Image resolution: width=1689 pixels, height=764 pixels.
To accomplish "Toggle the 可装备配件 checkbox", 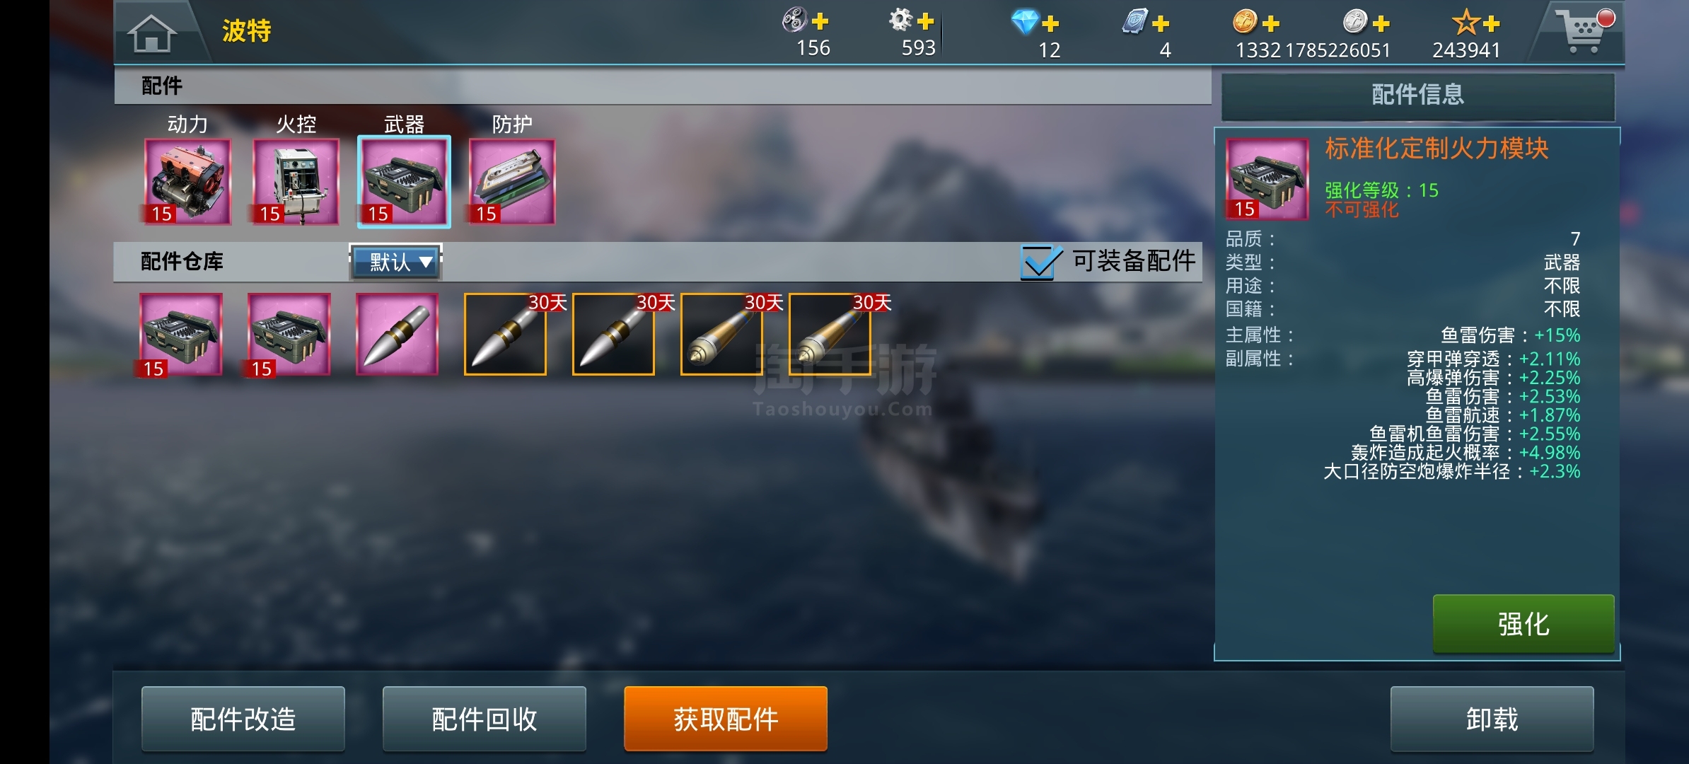I will [x=1040, y=261].
